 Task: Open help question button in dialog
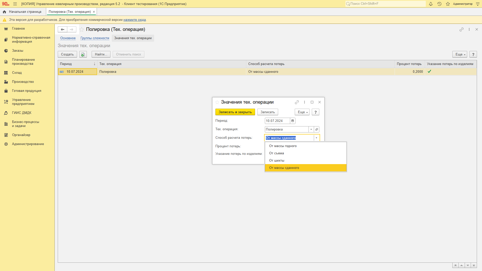(316, 112)
